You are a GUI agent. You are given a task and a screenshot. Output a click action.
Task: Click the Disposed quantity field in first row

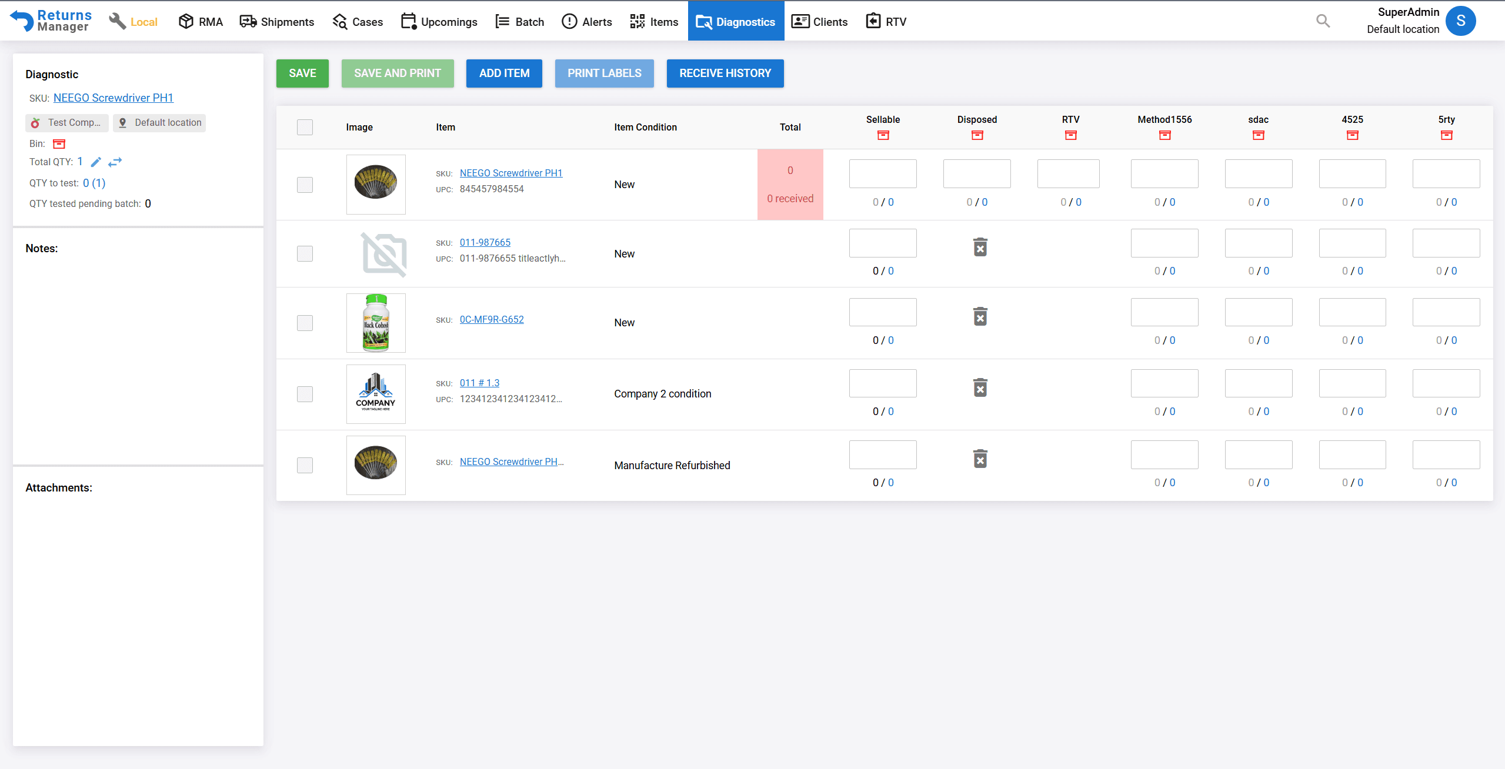(977, 174)
